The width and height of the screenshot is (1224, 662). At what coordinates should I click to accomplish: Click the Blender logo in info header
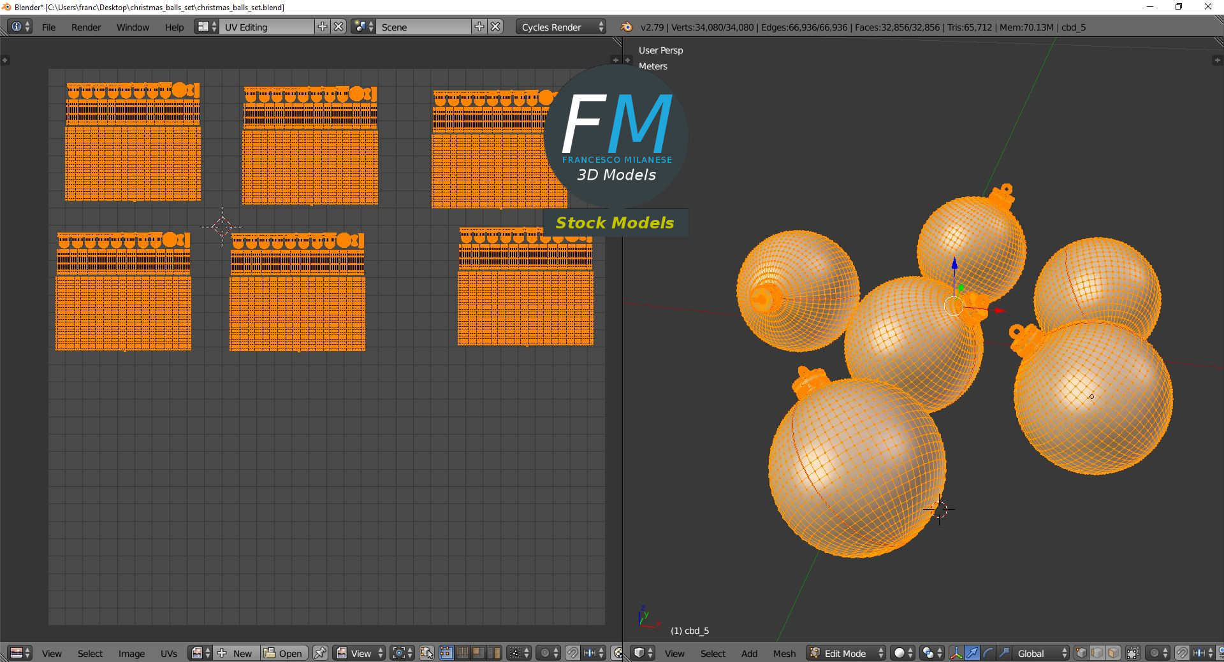[627, 27]
